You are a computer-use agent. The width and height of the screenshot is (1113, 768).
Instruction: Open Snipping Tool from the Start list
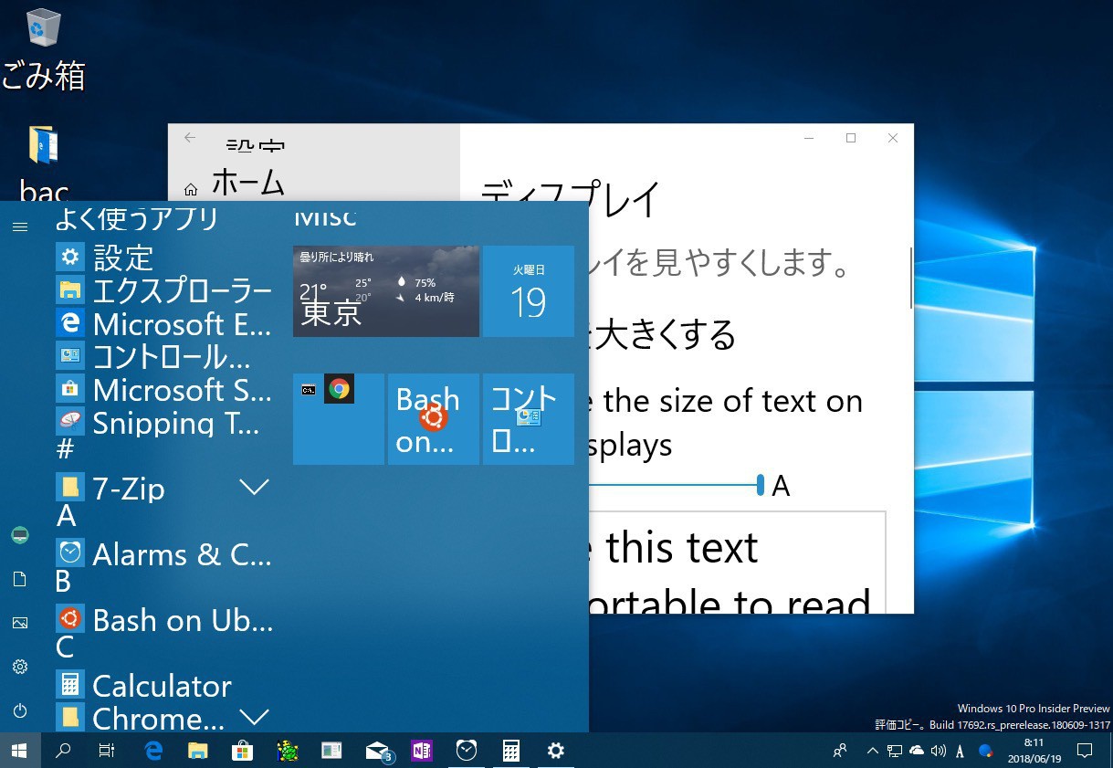click(164, 423)
